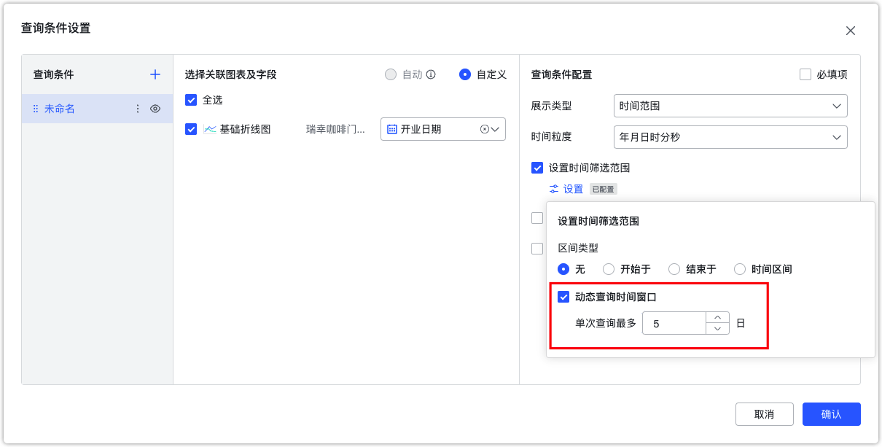Click drag handle icon beside 未命名
Screen dimensions: 882x447
pos(36,109)
